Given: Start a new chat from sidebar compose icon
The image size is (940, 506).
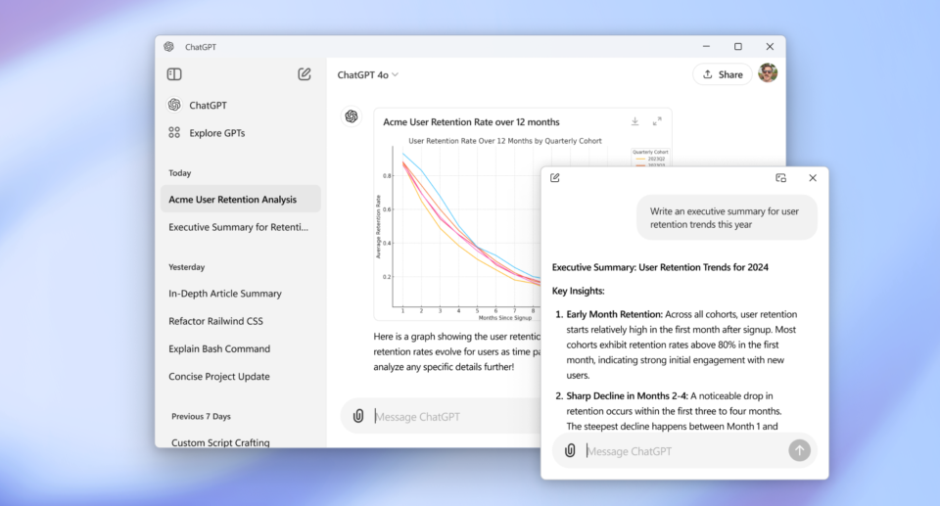Looking at the screenshot, I should coord(304,73).
